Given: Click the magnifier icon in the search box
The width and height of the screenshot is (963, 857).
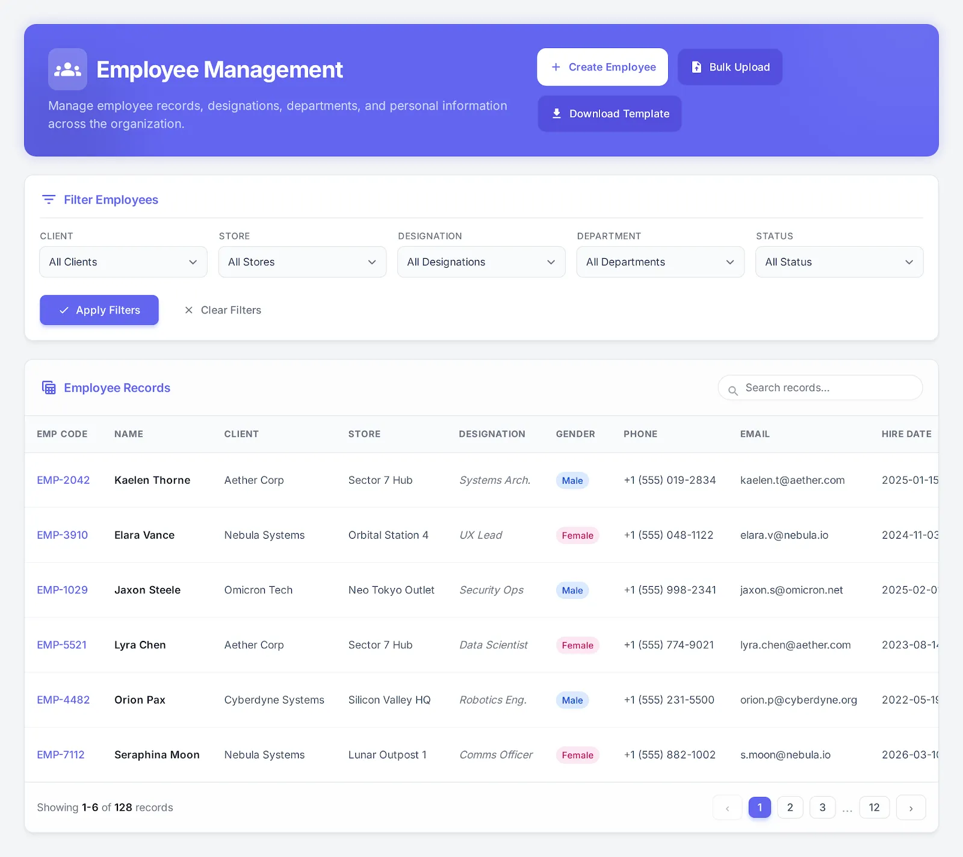Looking at the screenshot, I should 732,389.
